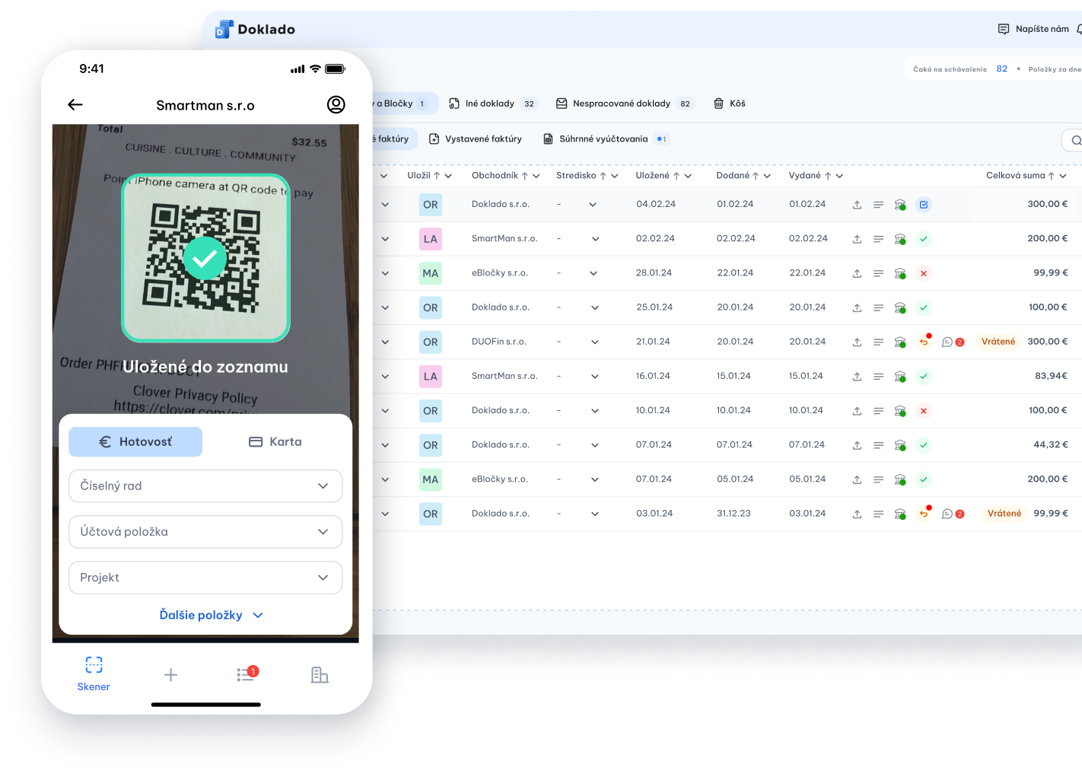This screenshot has height=774, width=1082.
Task: Click upload icon in 04.02.24 row
Action: (x=857, y=205)
